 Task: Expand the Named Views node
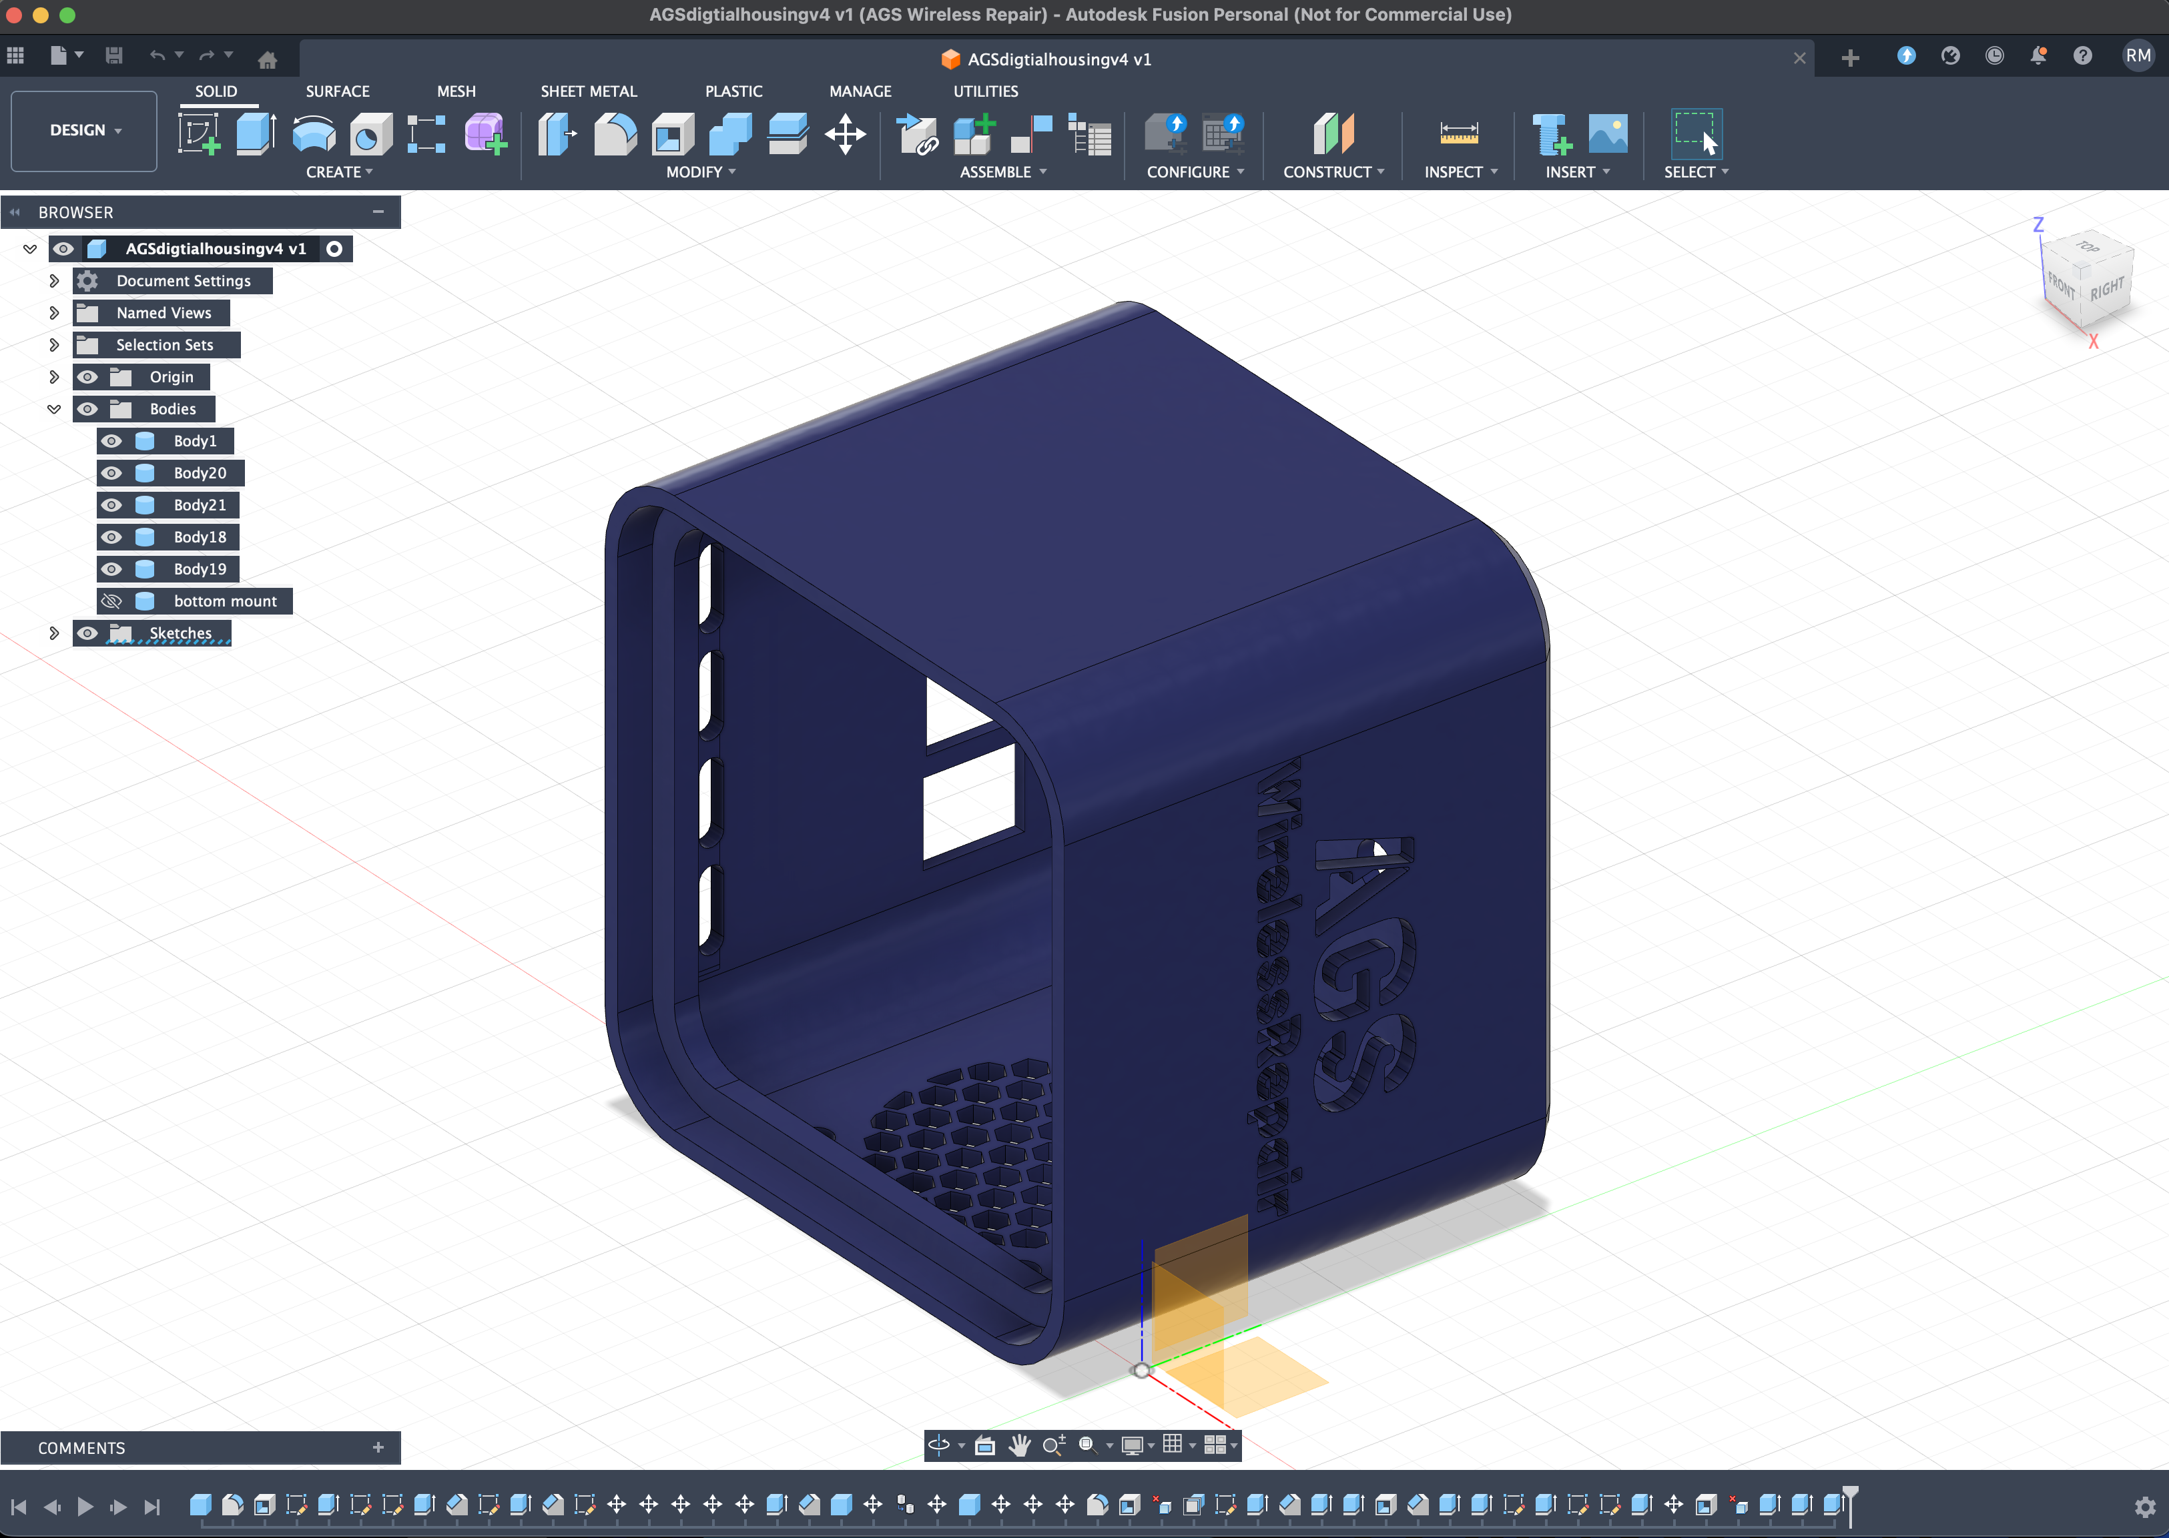[54, 314]
